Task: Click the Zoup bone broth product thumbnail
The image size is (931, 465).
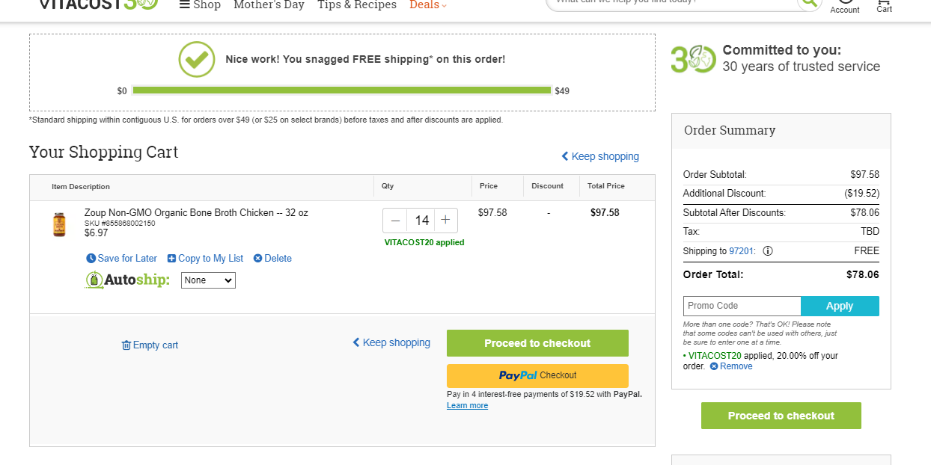Action: (59, 224)
